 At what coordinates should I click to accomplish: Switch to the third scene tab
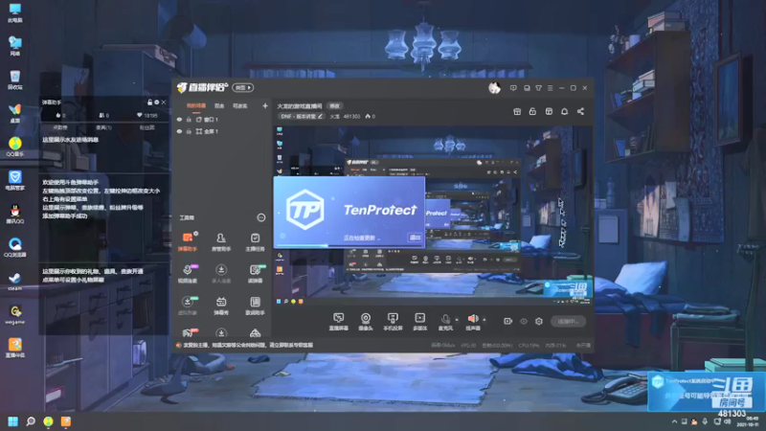240,105
